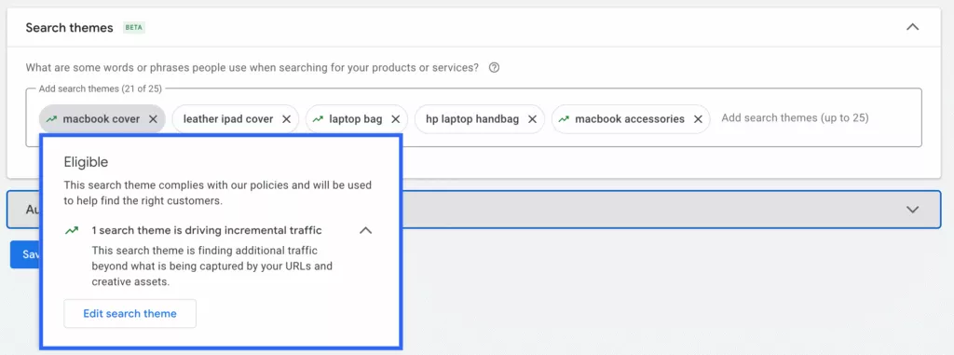Click the blue Save button
This screenshot has width=954, height=355.
coord(25,254)
